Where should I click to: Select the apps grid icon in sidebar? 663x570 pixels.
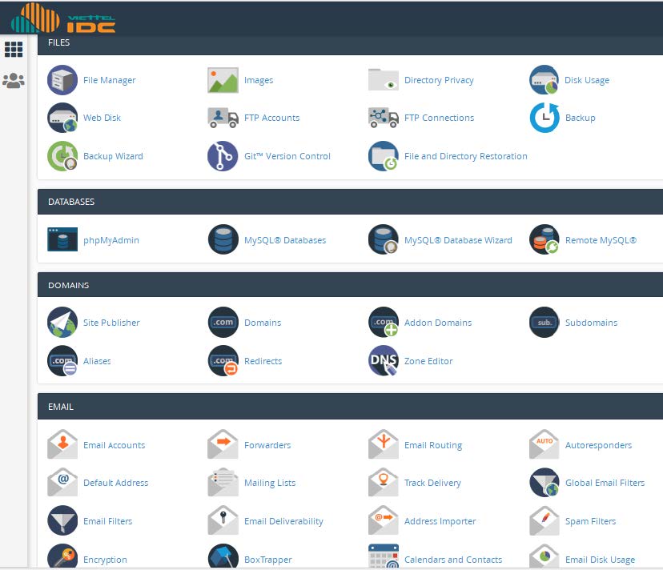coord(14,49)
